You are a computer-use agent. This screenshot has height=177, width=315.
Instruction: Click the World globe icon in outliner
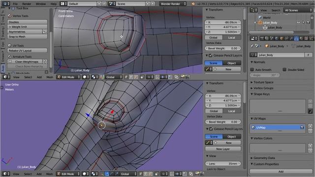(260, 18)
